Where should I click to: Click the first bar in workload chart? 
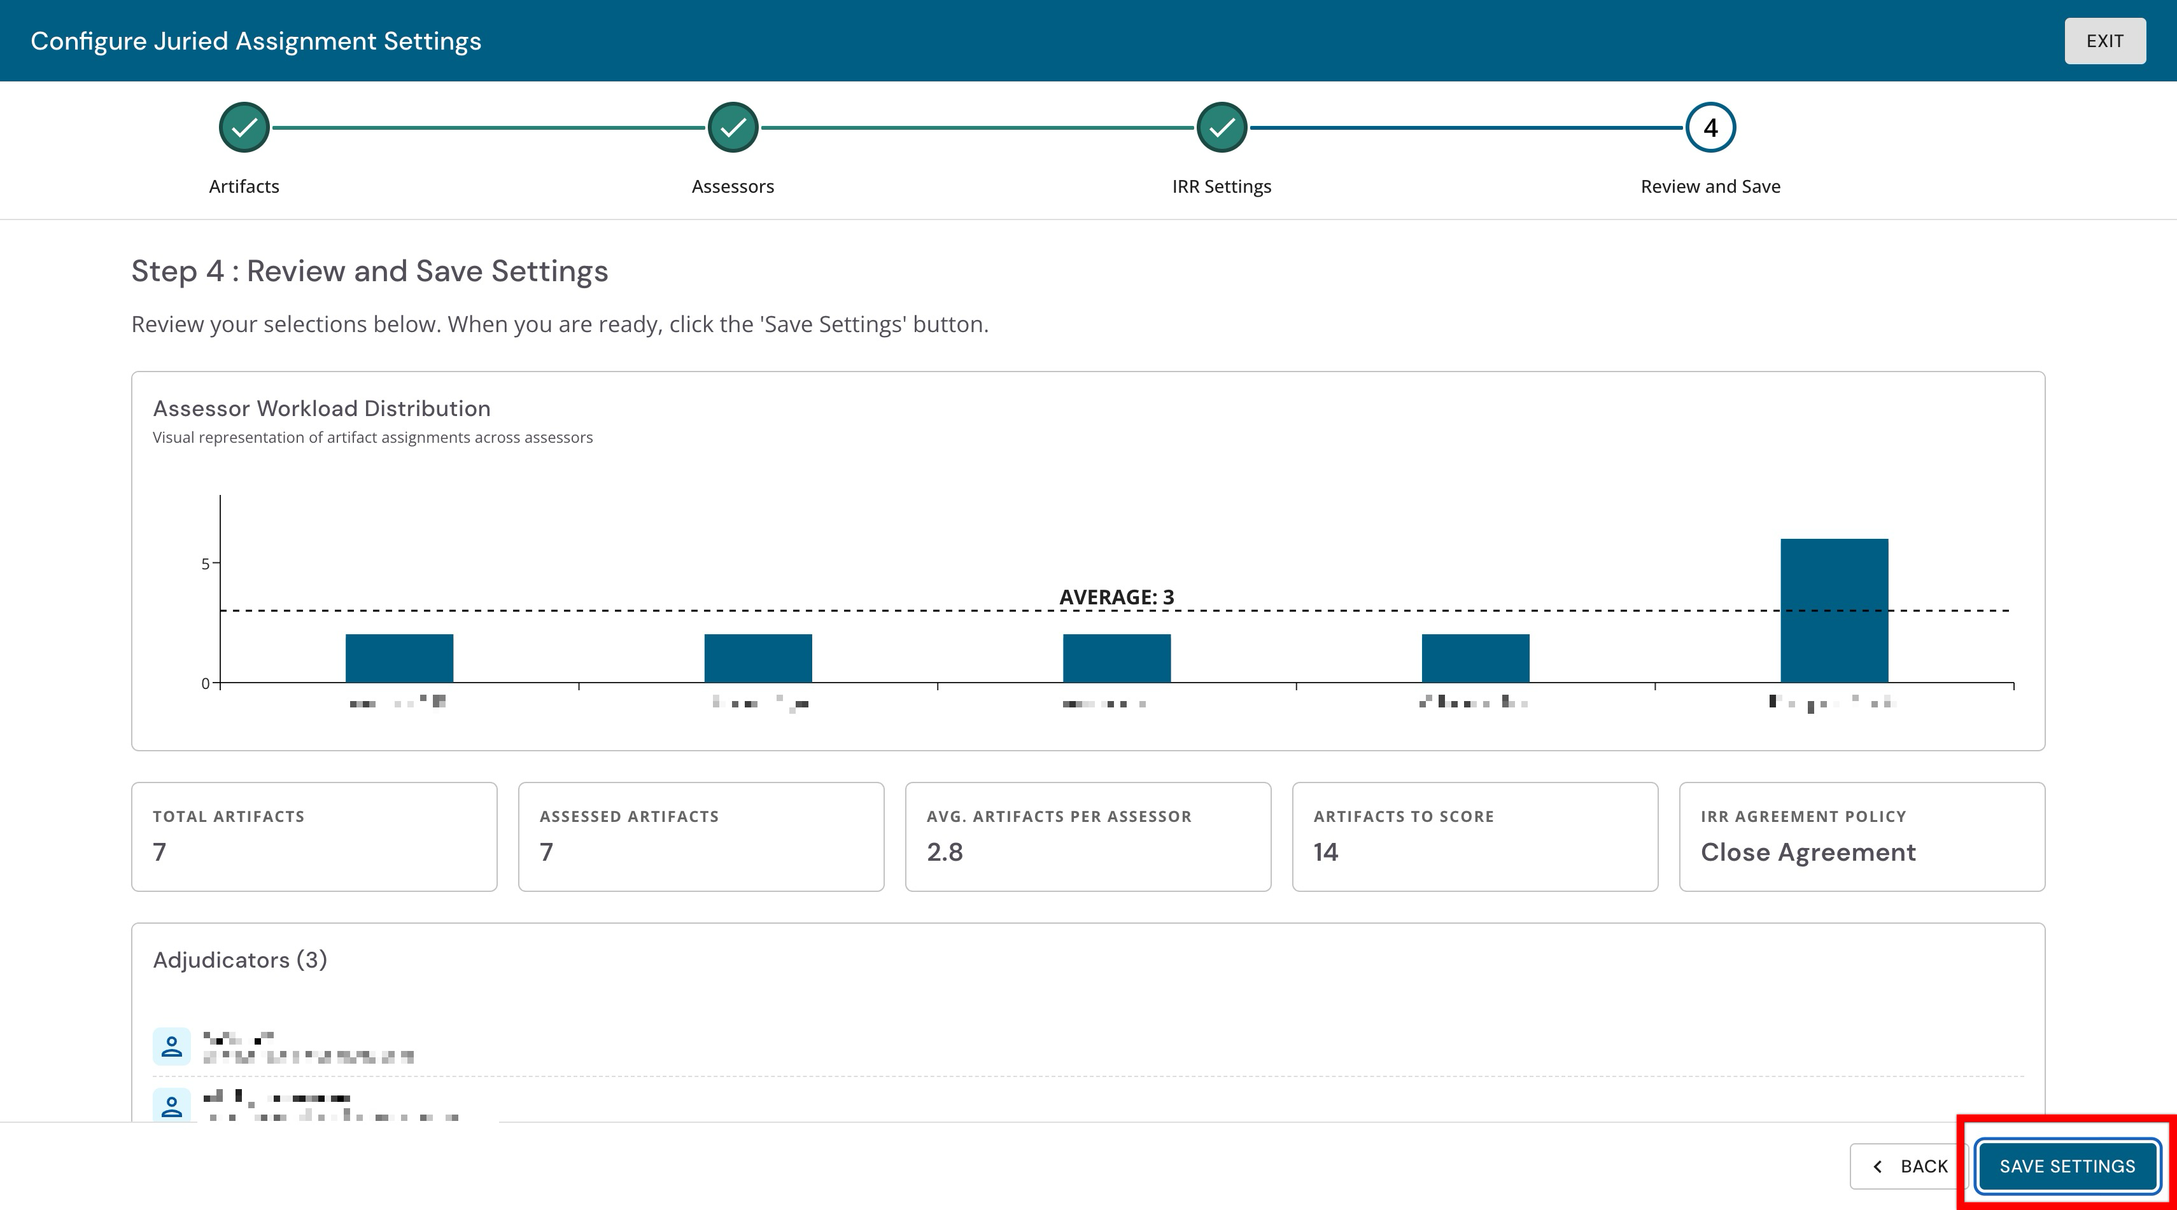coord(399,658)
